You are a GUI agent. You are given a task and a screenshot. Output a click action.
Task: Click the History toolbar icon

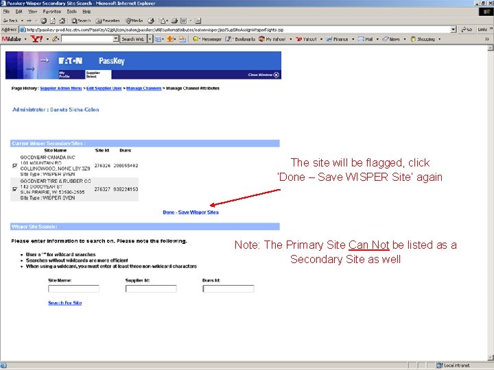pyautogui.click(x=151, y=21)
